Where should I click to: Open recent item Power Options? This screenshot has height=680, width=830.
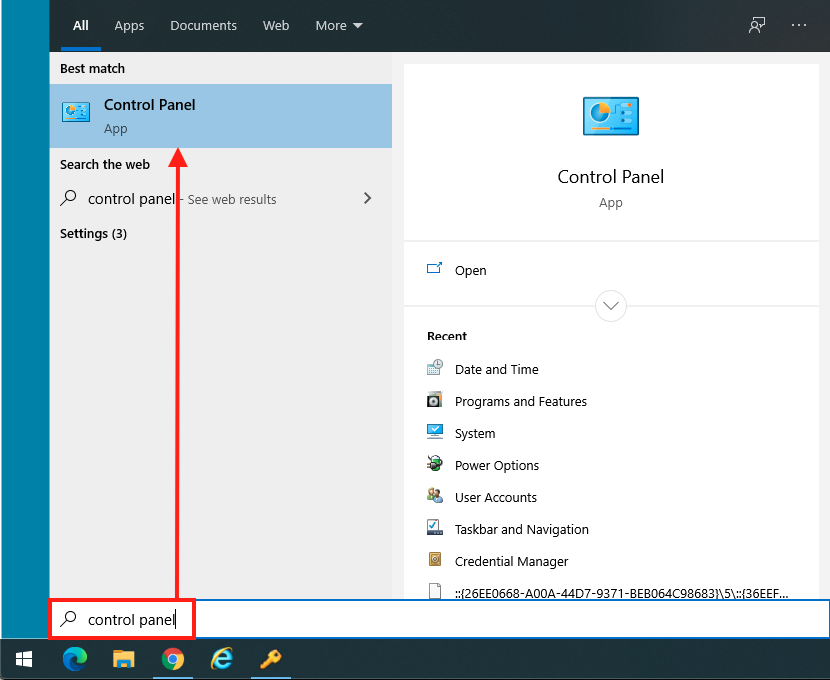(497, 465)
